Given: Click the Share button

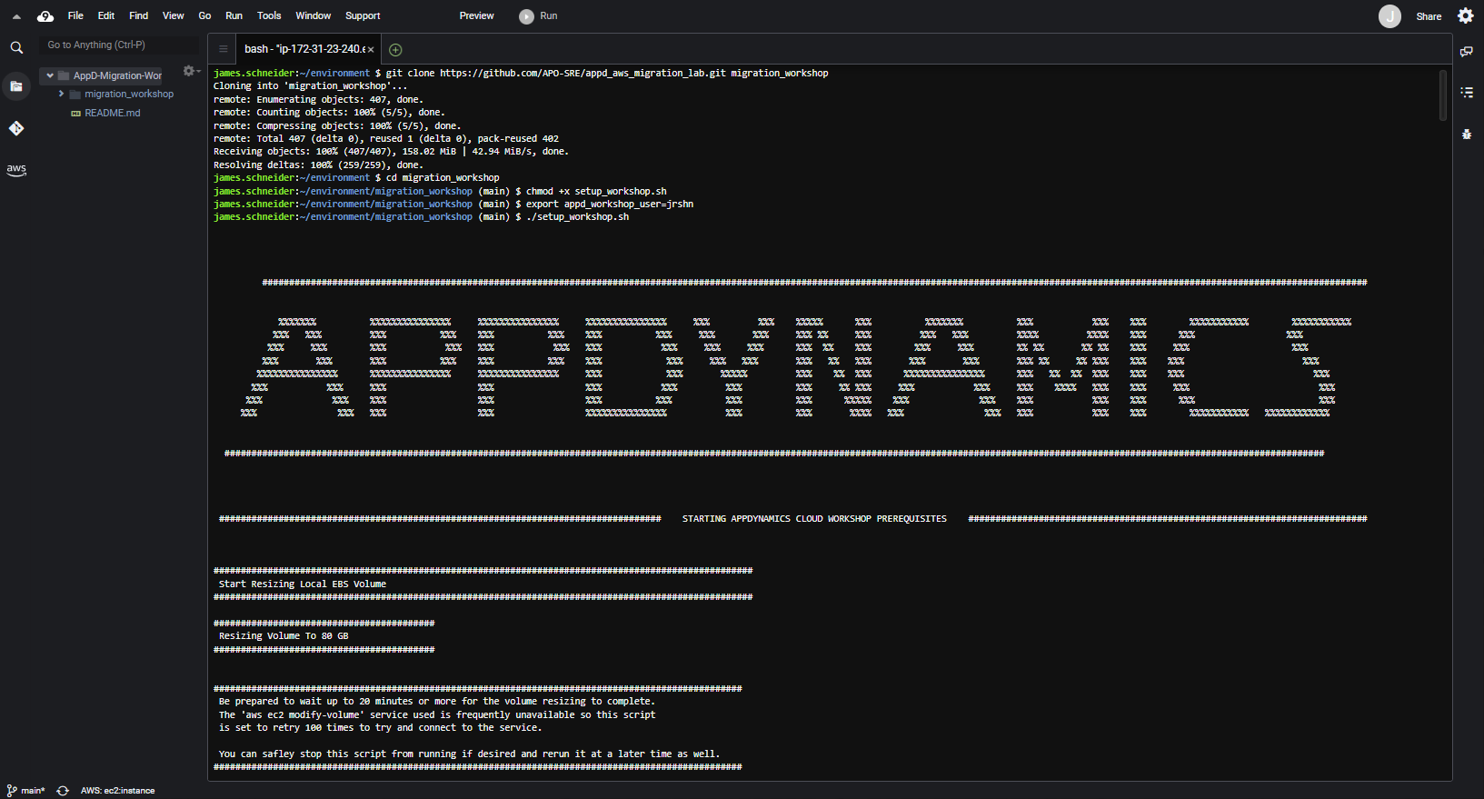Looking at the screenshot, I should [x=1429, y=16].
